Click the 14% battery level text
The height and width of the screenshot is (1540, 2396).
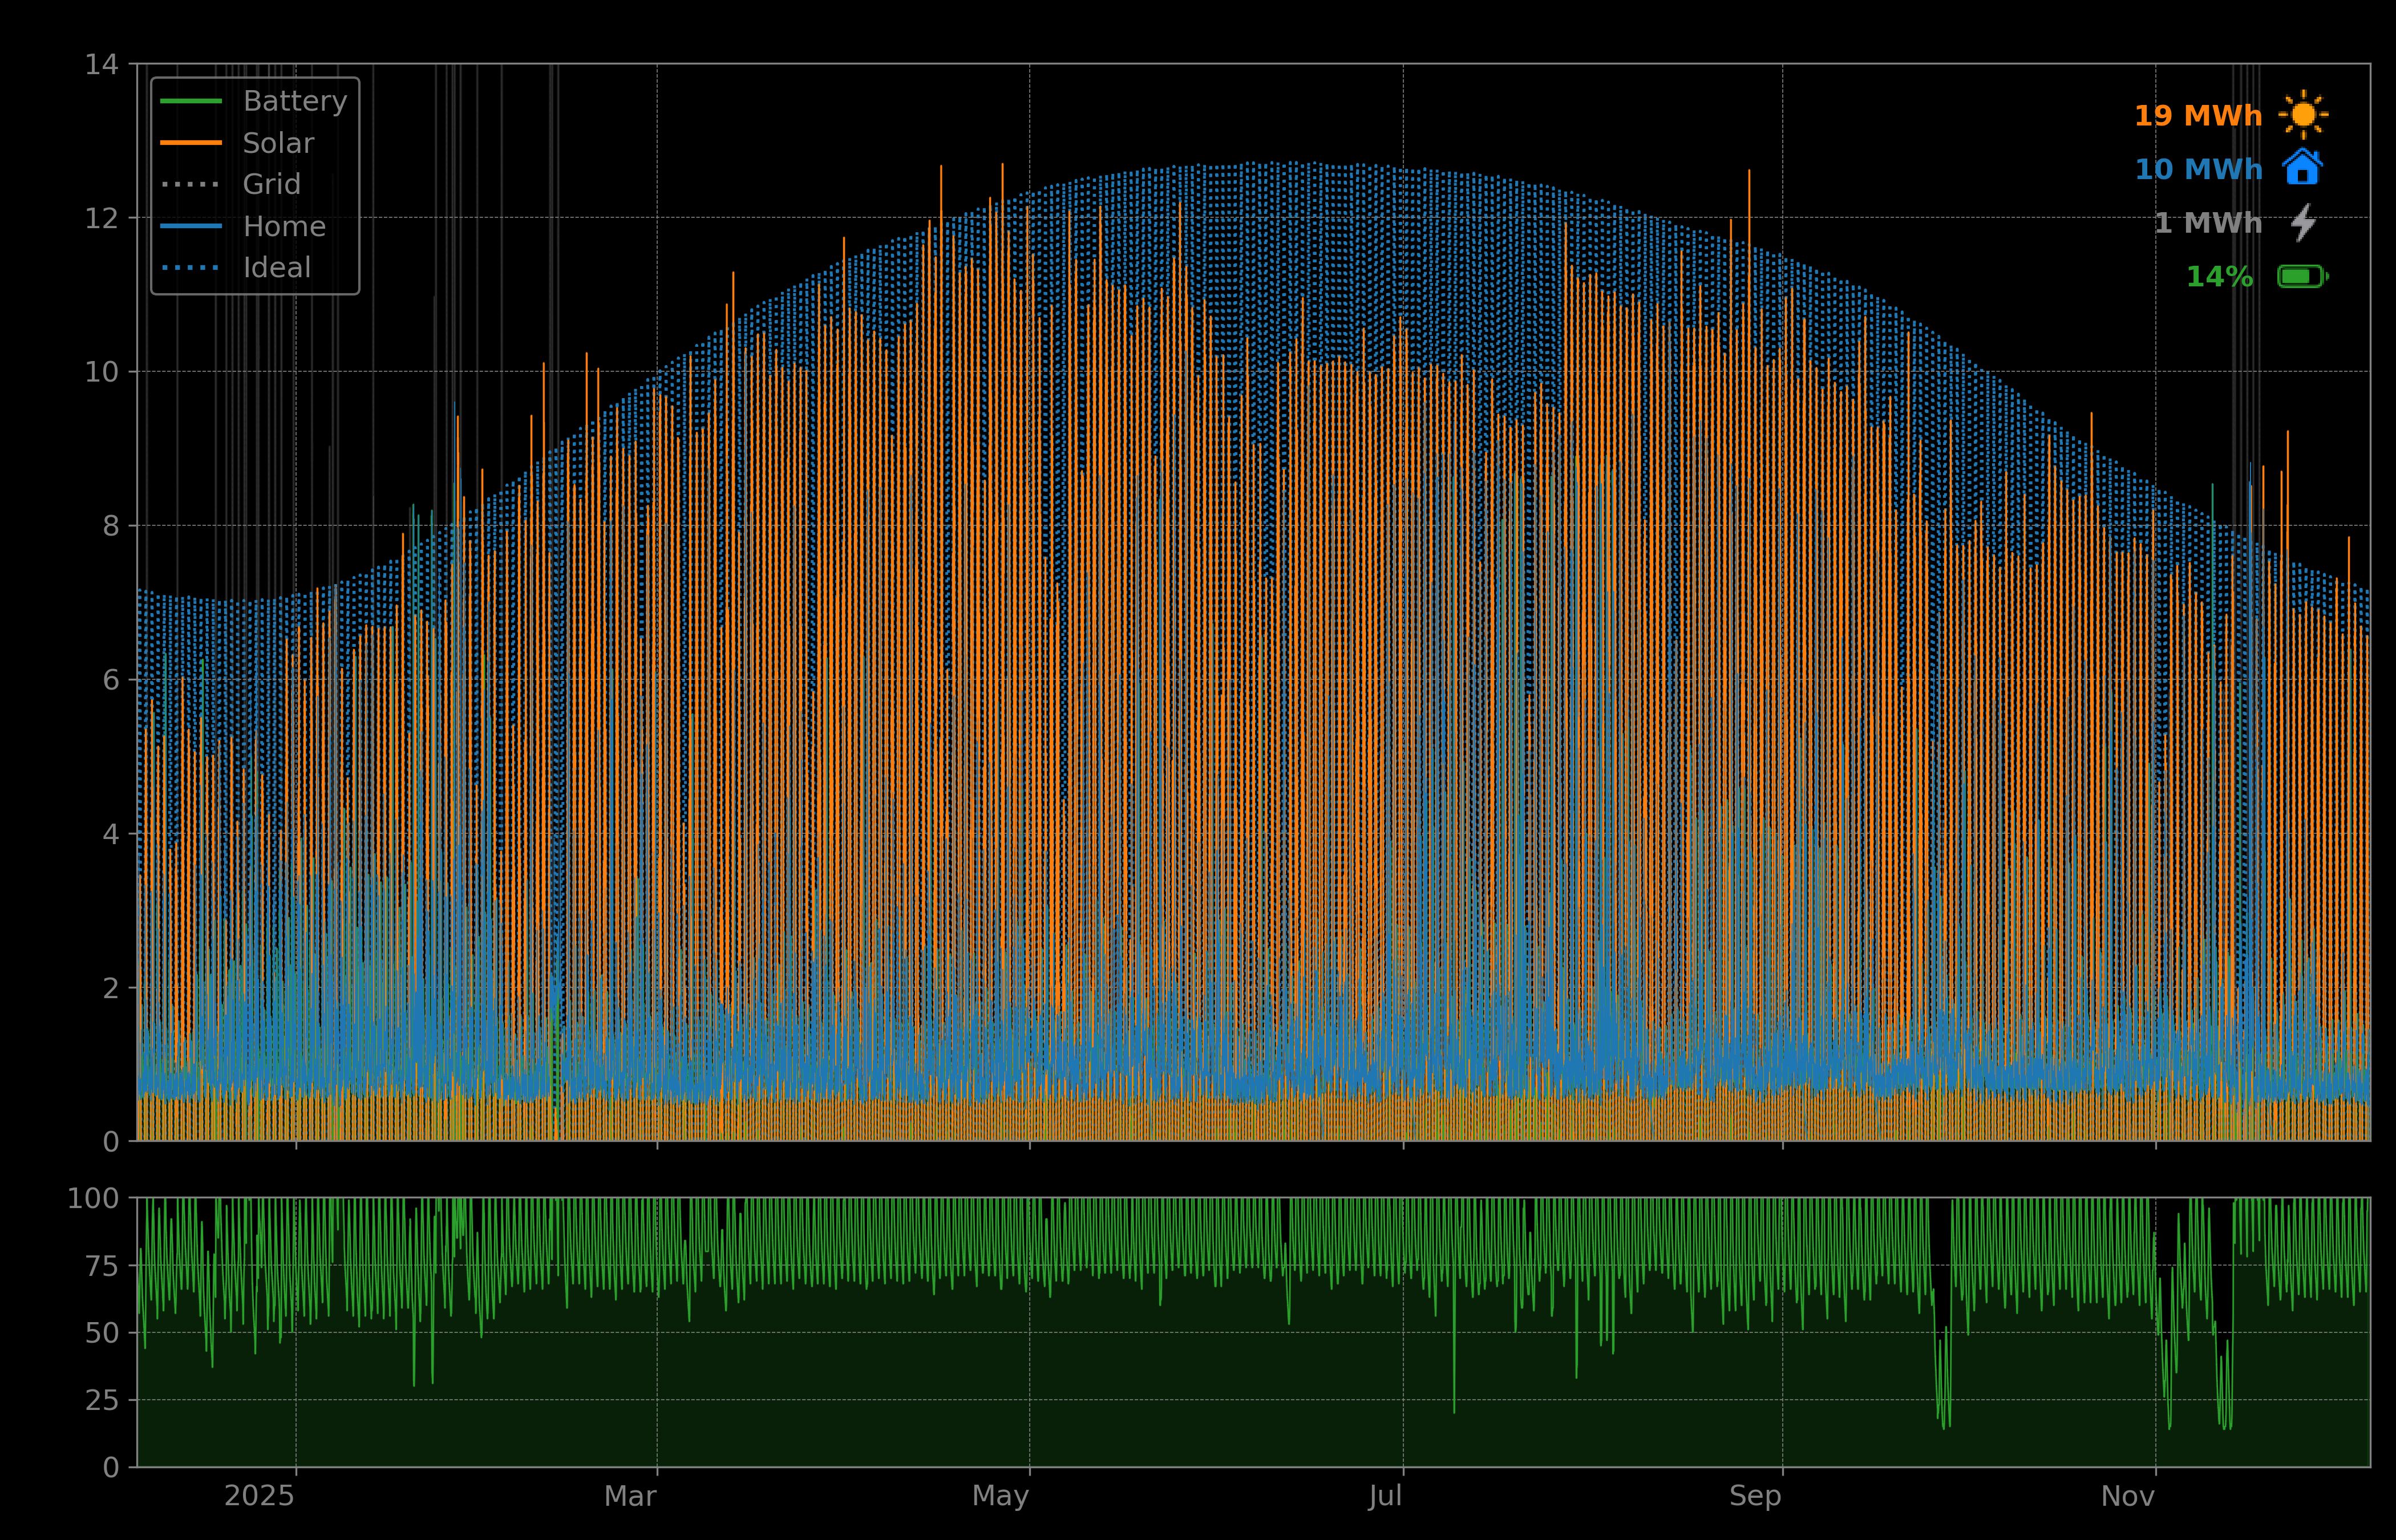click(2219, 277)
